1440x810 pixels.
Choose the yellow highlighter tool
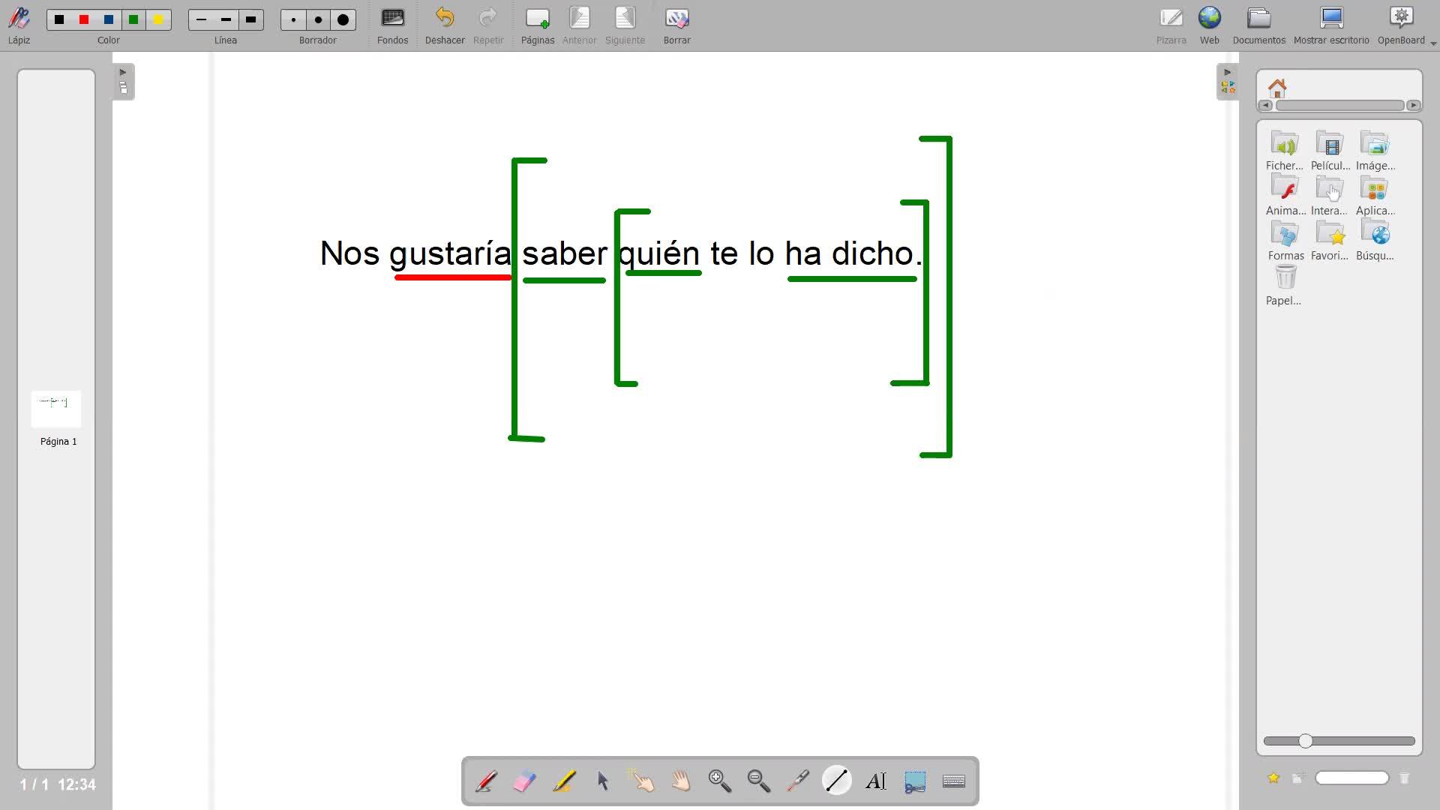point(564,781)
